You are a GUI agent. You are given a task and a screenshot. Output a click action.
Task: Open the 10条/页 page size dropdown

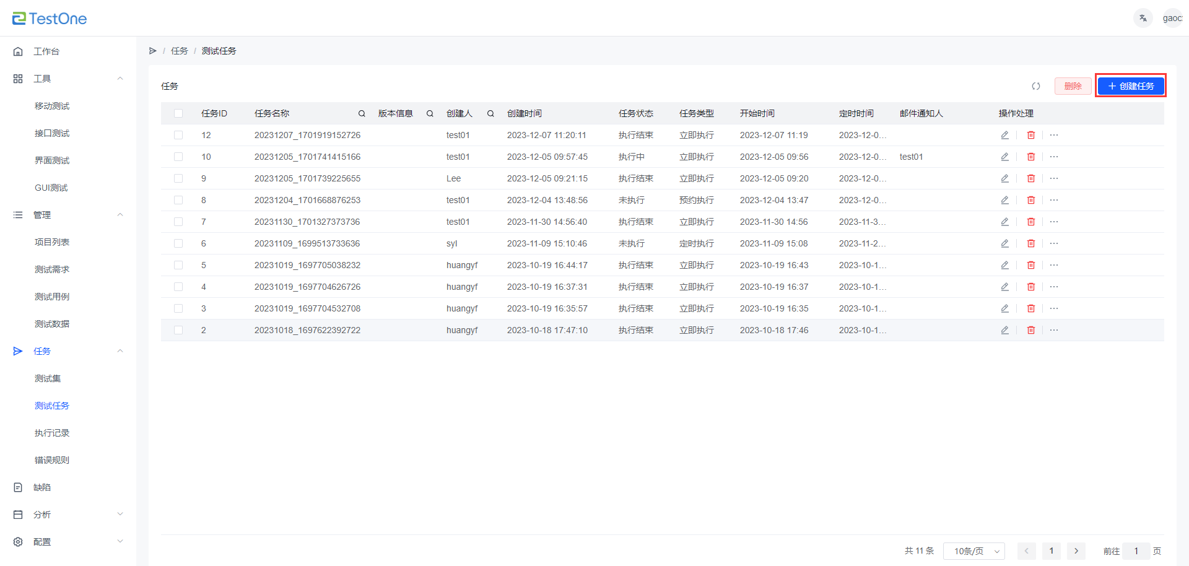tap(973, 551)
